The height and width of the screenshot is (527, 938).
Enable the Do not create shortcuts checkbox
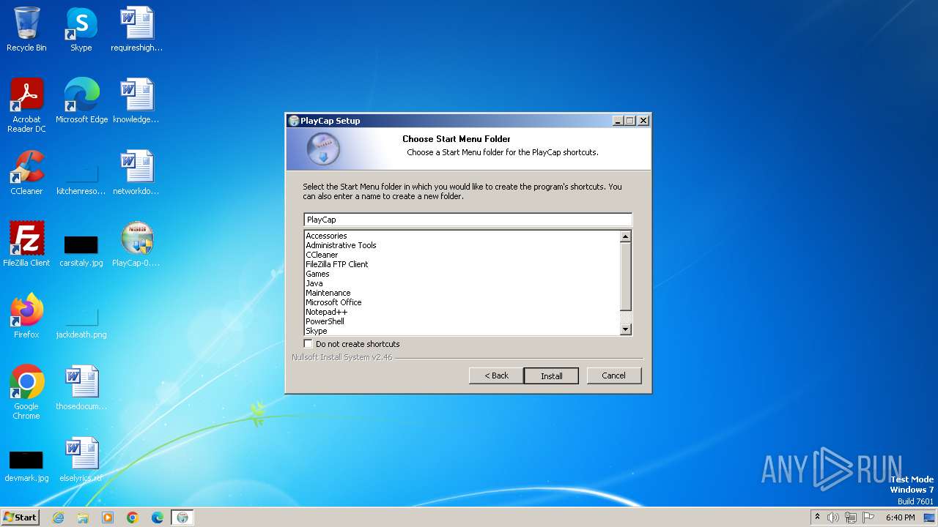309,343
